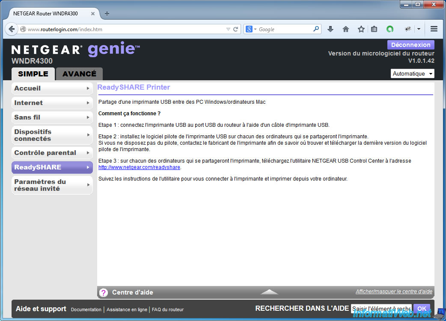The image size is (446, 321).
Task: Open Contrôle parental menu item
Action: (x=52, y=153)
